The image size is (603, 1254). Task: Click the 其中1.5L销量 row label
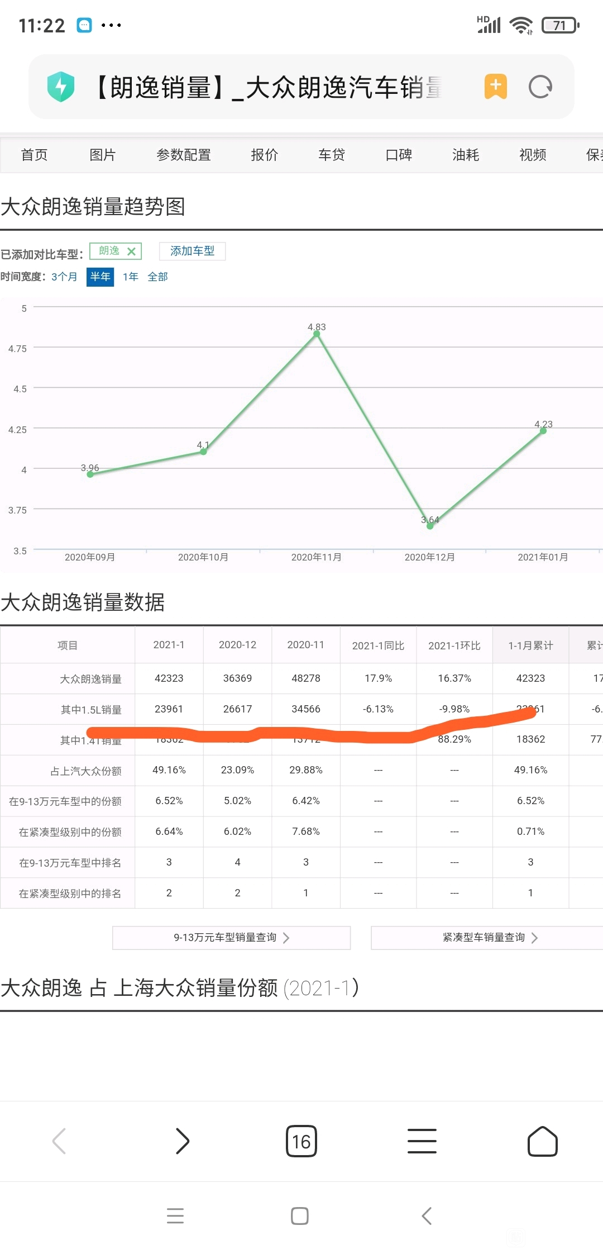(91, 710)
